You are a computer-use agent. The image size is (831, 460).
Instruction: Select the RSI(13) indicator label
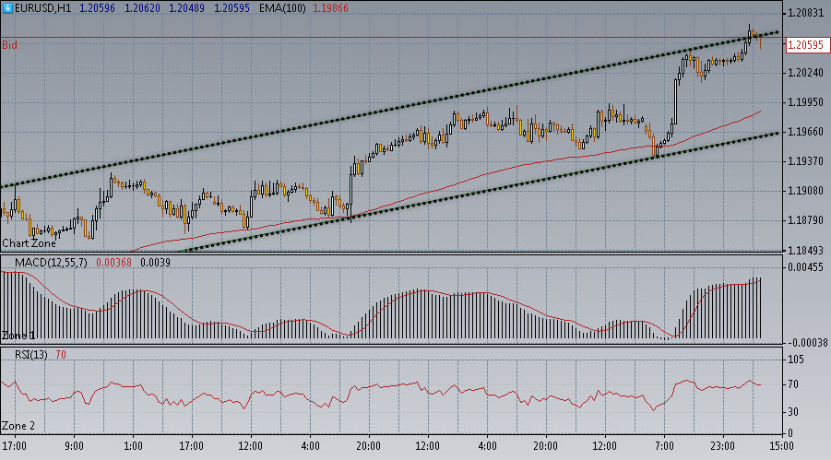31,355
